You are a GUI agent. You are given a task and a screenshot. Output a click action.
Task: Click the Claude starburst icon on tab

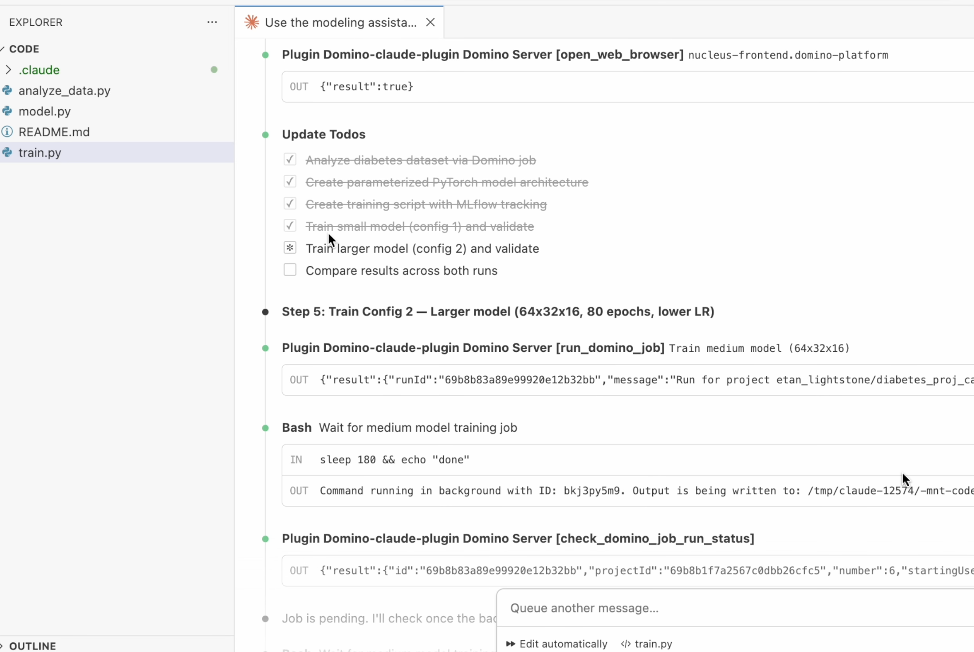coord(252,22)
